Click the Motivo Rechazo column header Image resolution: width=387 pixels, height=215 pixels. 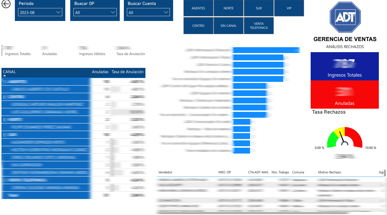[x=330, y=172]
